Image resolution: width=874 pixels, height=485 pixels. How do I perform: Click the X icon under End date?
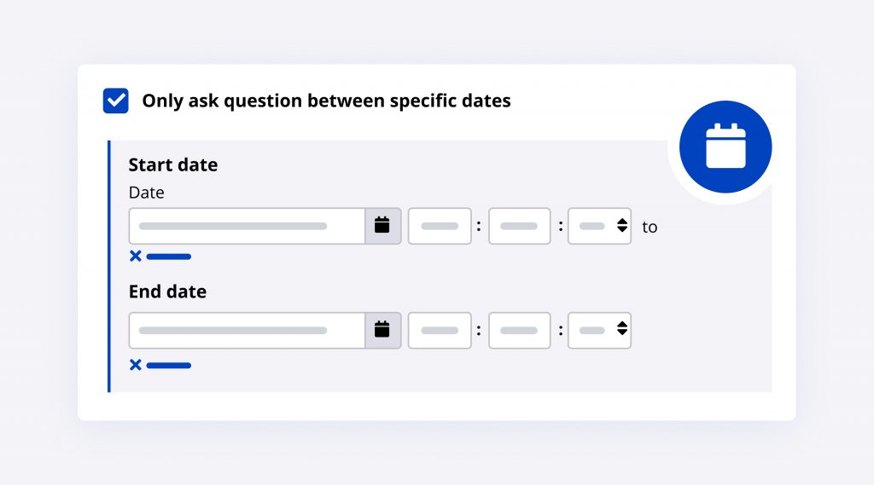pos(135,365)
